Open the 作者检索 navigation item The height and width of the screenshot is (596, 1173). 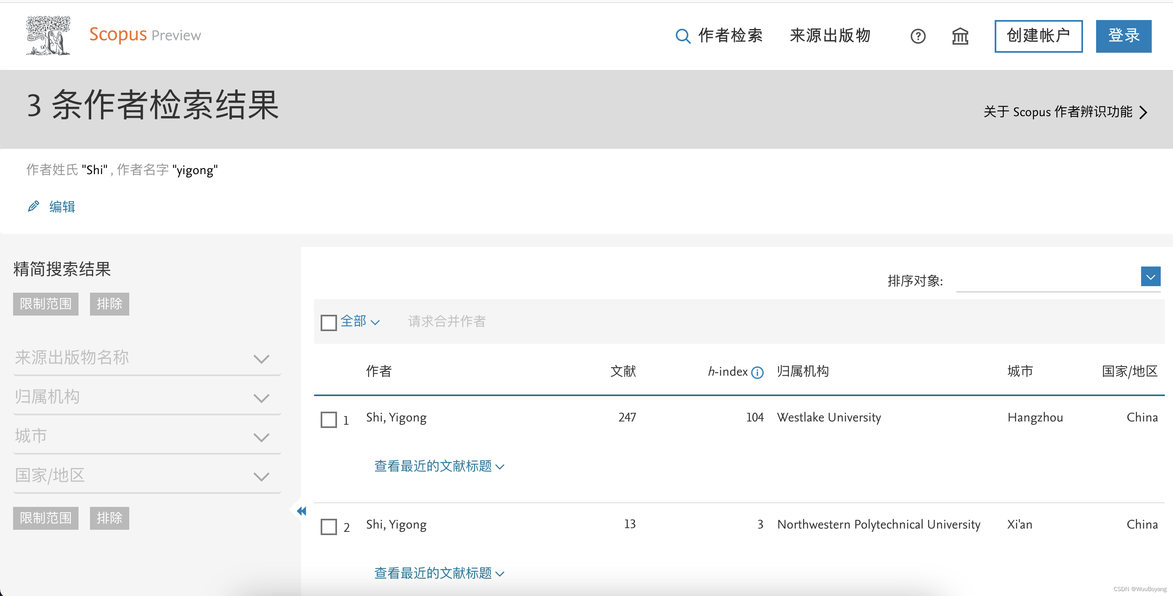[730, 36]
